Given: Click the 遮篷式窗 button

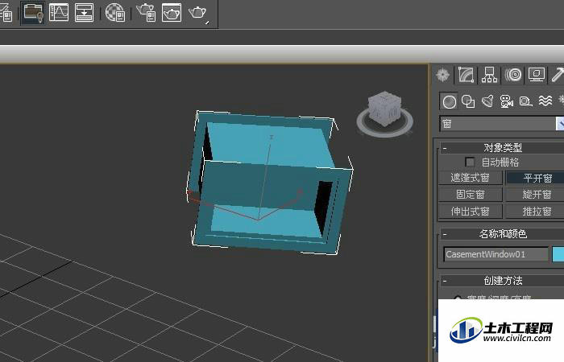Looking at the screenshot, I should [x=470, y=178].
